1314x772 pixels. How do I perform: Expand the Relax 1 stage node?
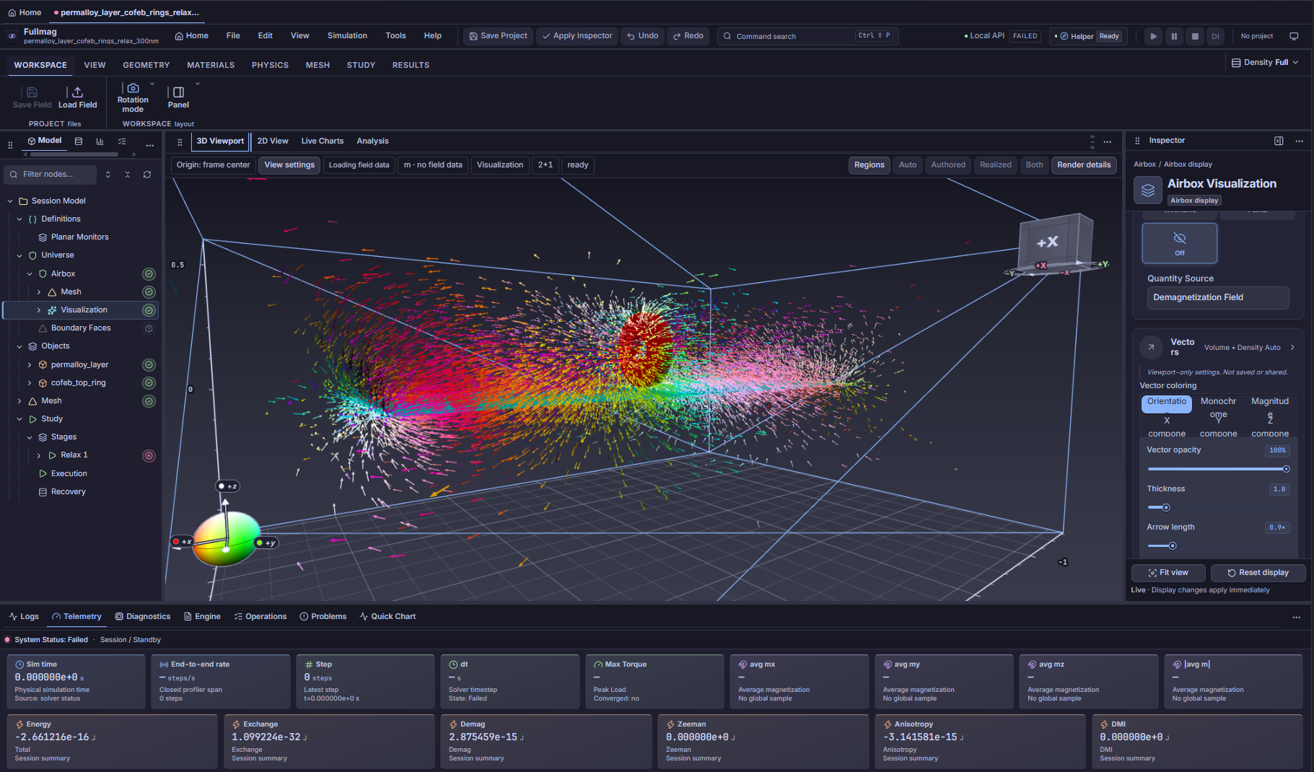click(39, 455)
